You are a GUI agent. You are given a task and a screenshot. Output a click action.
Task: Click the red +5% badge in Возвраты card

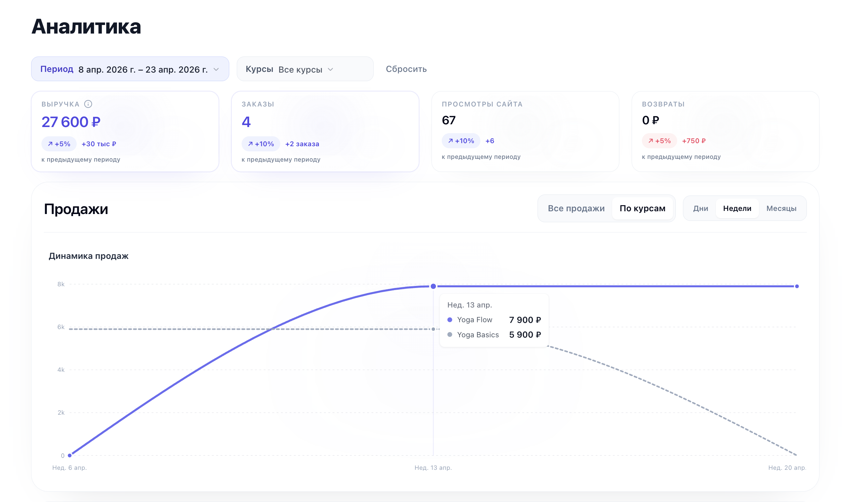coord(659,141)
